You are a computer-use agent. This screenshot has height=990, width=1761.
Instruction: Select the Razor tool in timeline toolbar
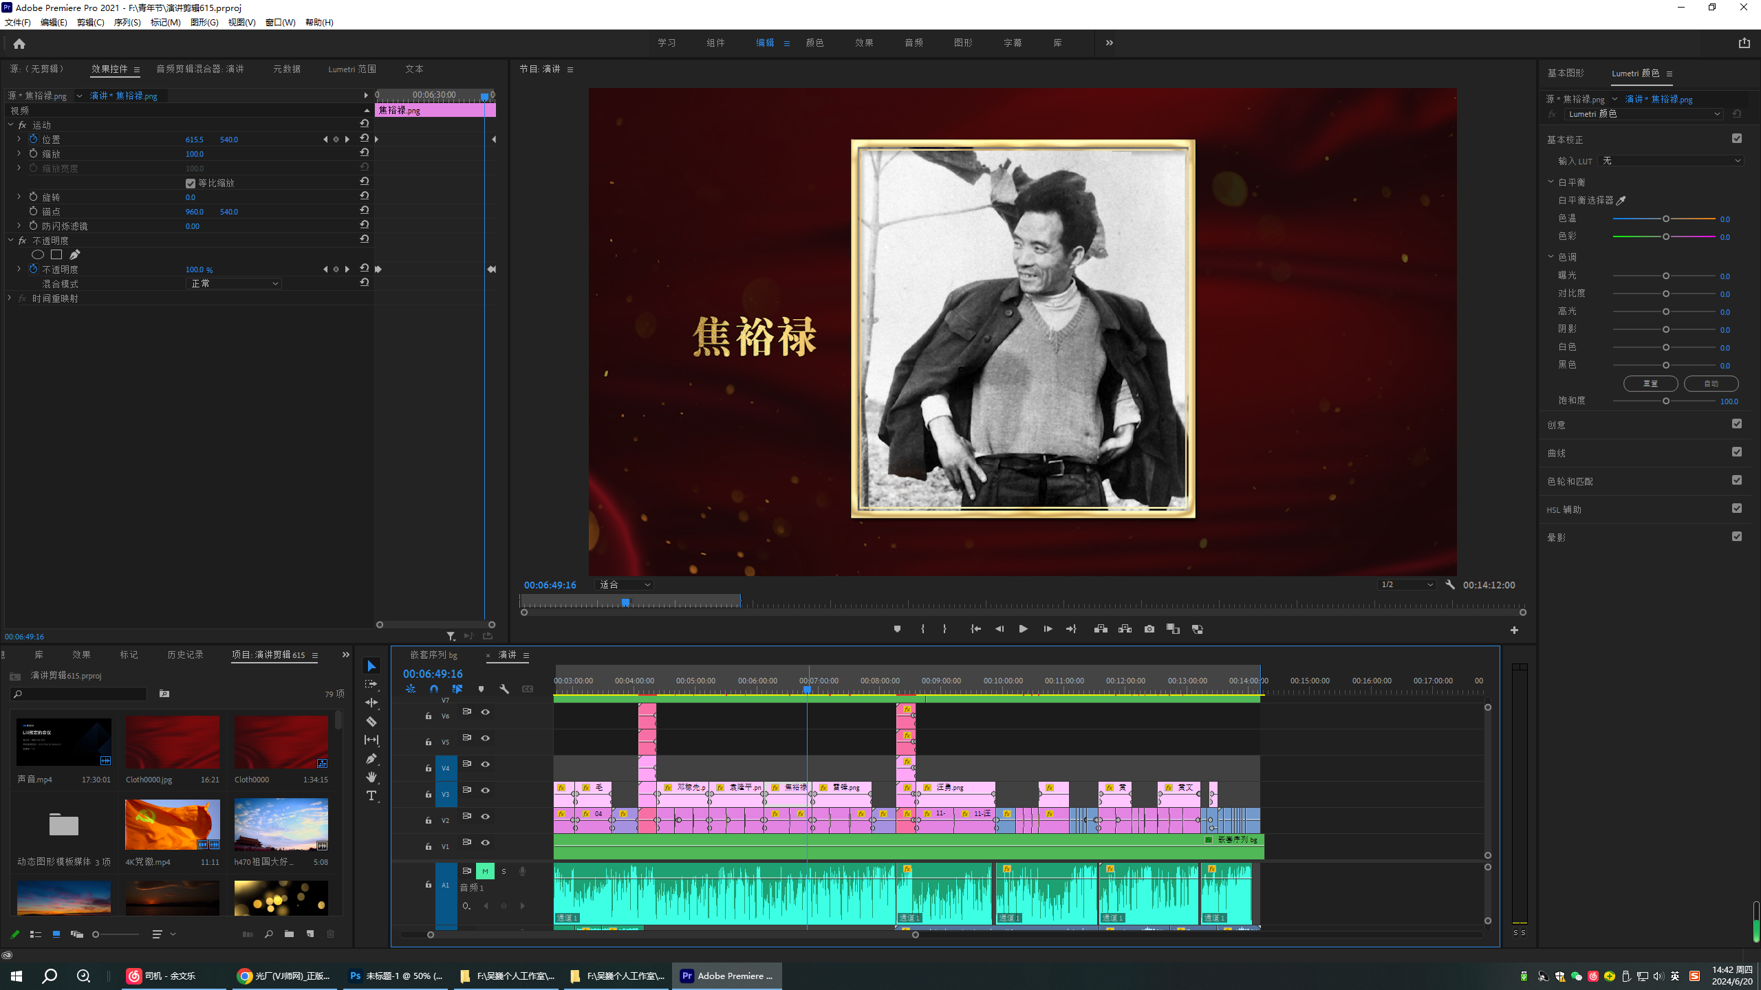[371, 721]
